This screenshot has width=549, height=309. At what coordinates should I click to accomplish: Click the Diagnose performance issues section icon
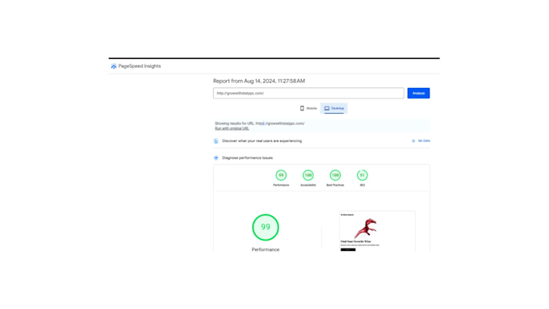pos(216,158)
